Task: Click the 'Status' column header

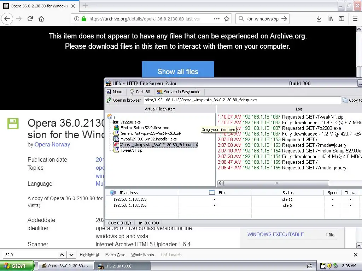Action: (288, 193)
